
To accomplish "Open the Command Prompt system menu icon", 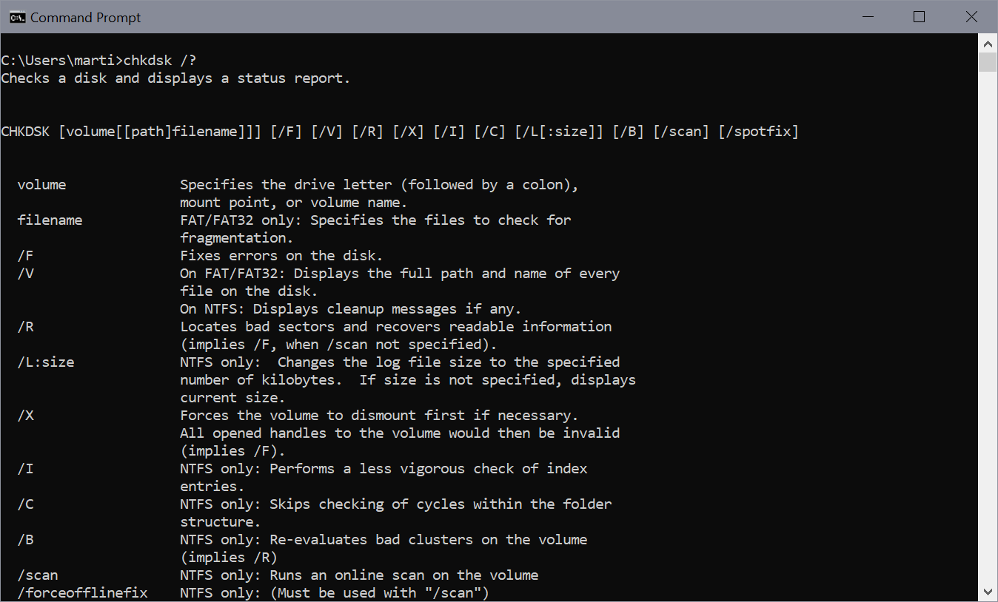I will point(16,17).
